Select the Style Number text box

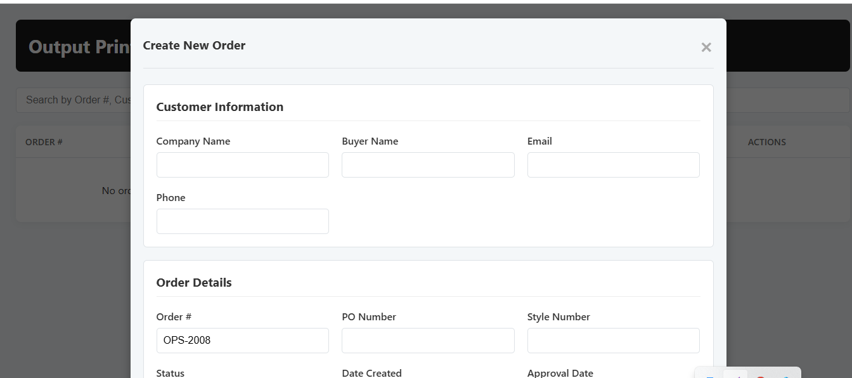pos(613,341)
